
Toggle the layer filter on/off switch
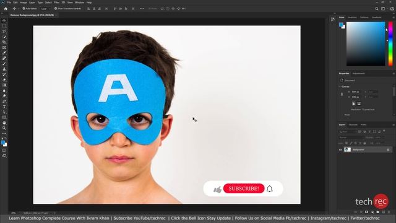tap(384, 131)
